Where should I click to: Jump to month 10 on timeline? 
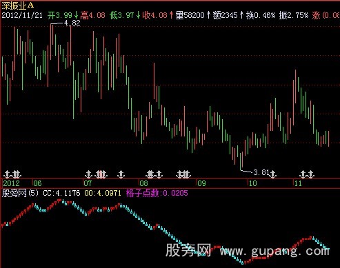point(252,183)
